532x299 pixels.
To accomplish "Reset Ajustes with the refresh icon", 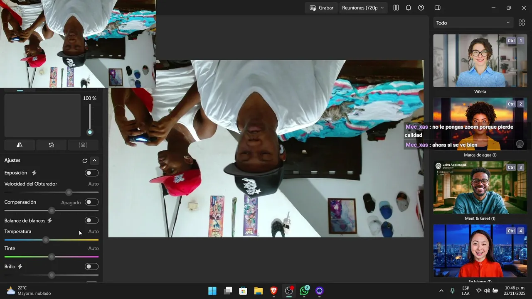I will pyautogui.click(x=85, y=161).
